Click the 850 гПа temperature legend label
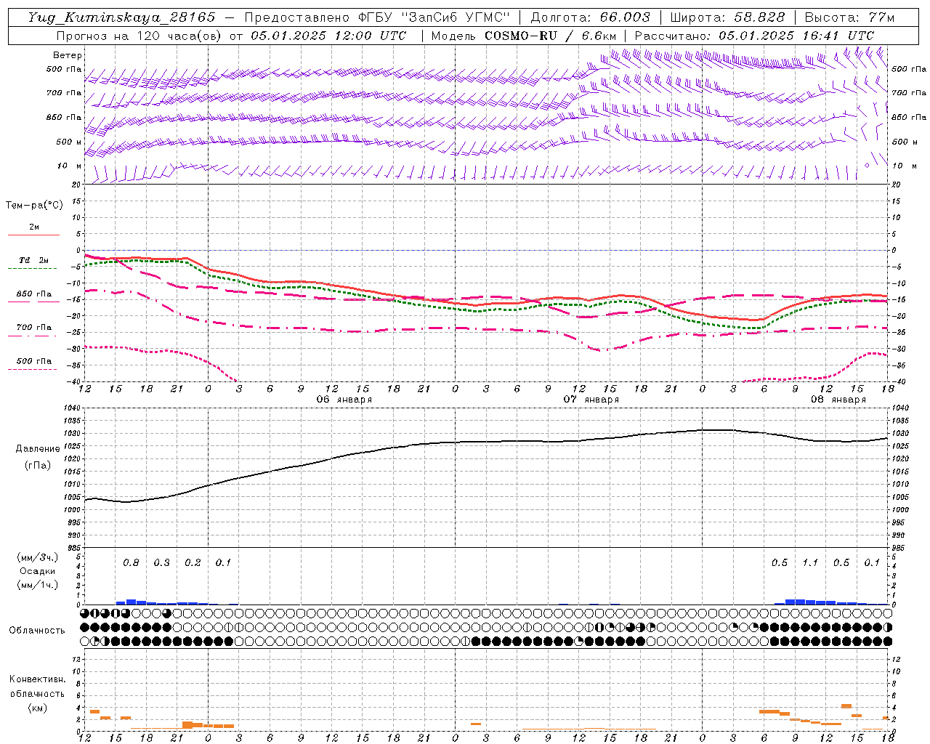This screenshot has width=930, height=744. tap(34, 294)
